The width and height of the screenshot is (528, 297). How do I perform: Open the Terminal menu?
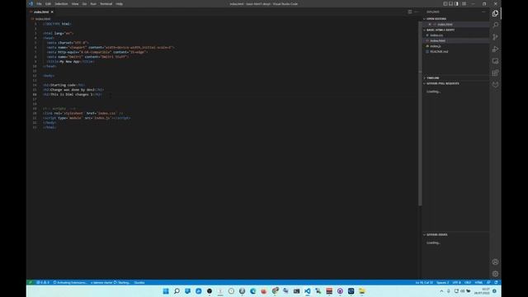coord(106,3)
